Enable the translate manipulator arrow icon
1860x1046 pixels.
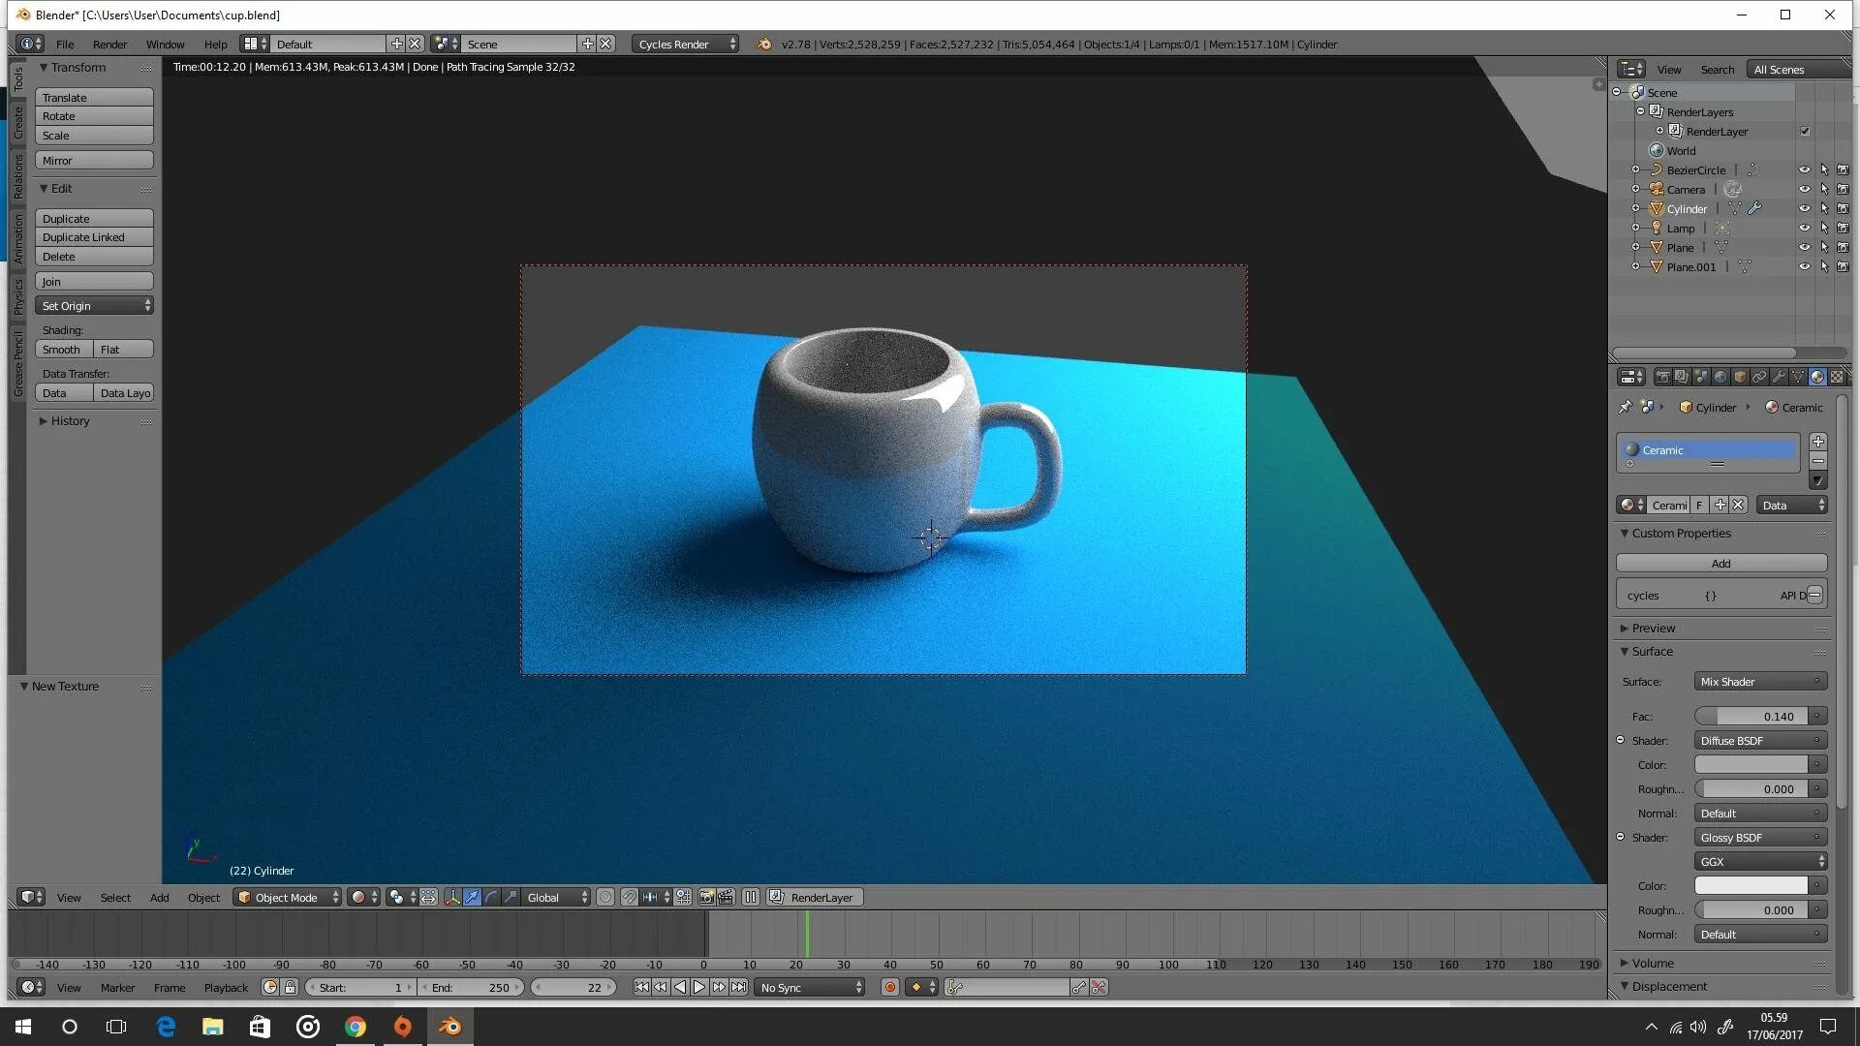point(472,898)
